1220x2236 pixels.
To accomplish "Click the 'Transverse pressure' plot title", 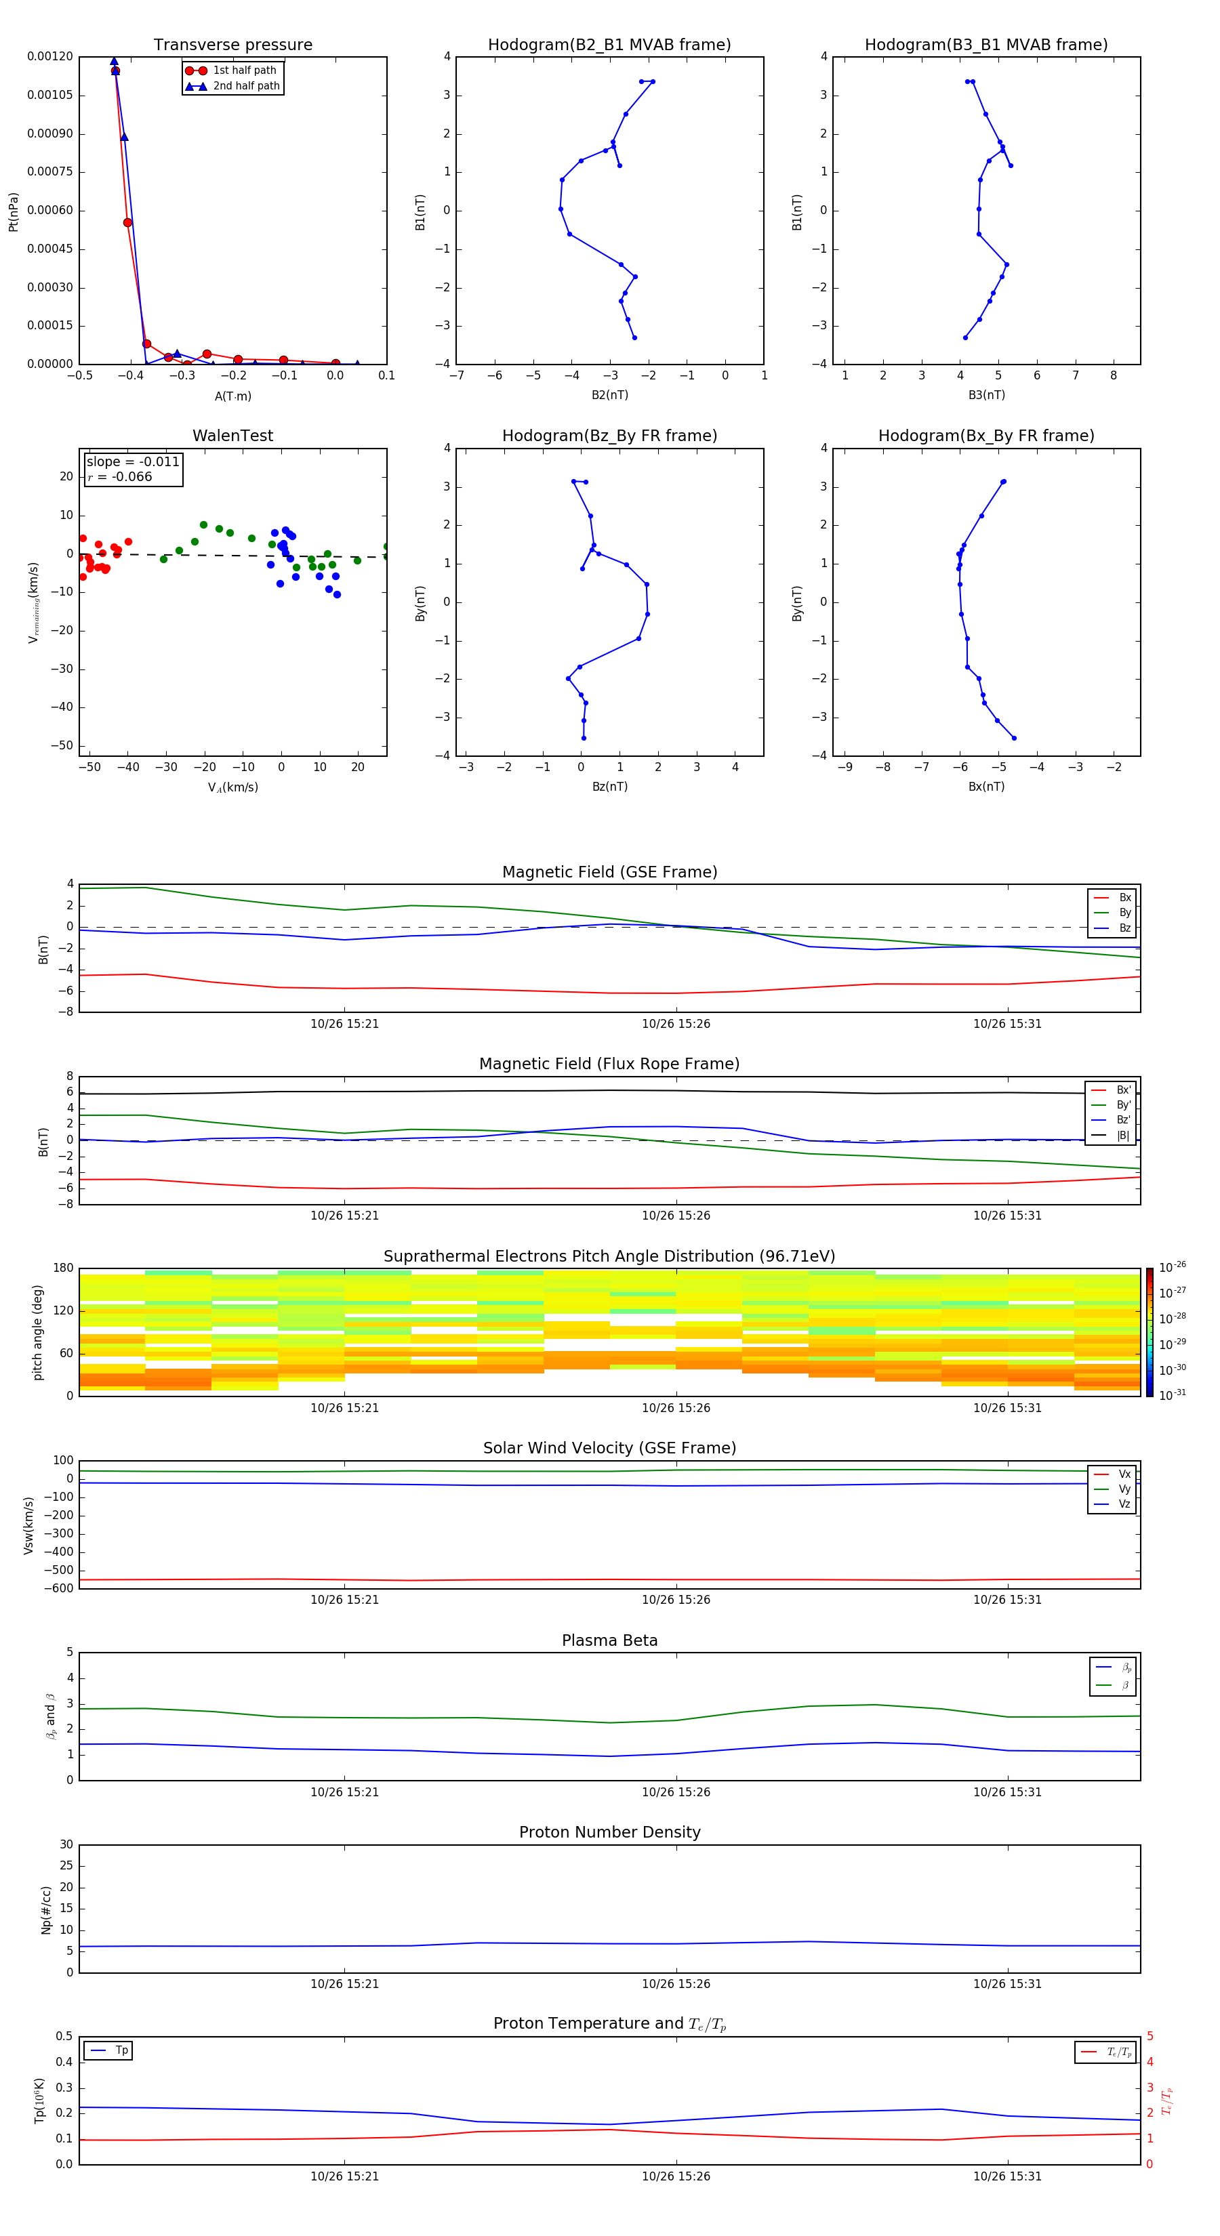I will (232, 45).
